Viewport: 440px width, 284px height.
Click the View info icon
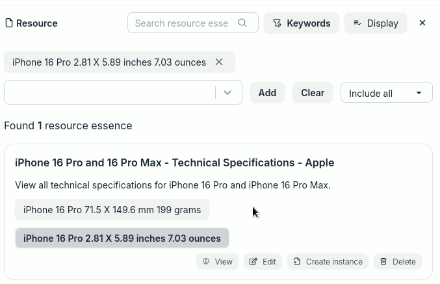tap(206, 261)
